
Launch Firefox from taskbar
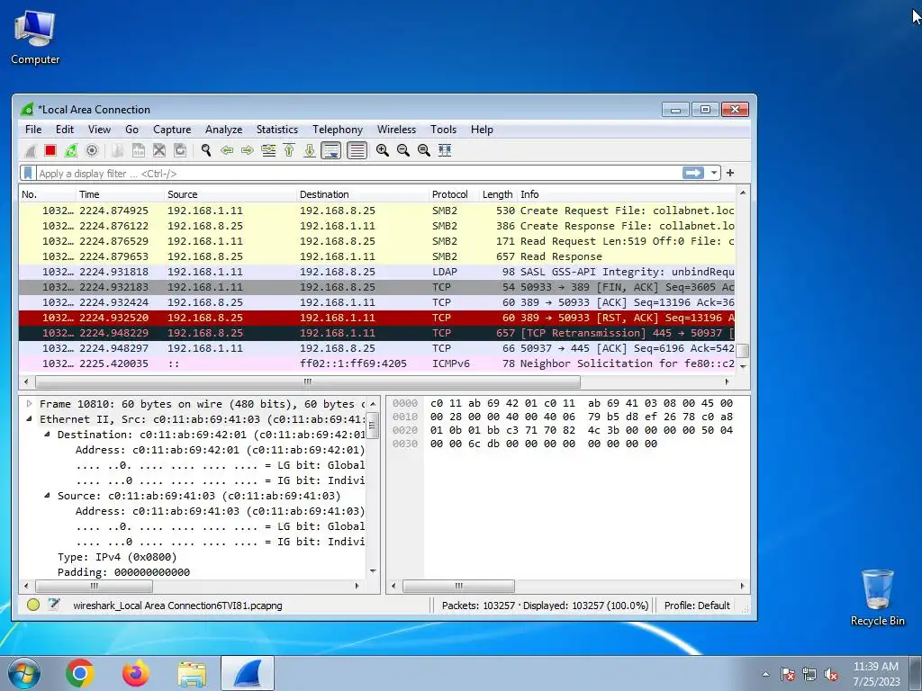136,673
